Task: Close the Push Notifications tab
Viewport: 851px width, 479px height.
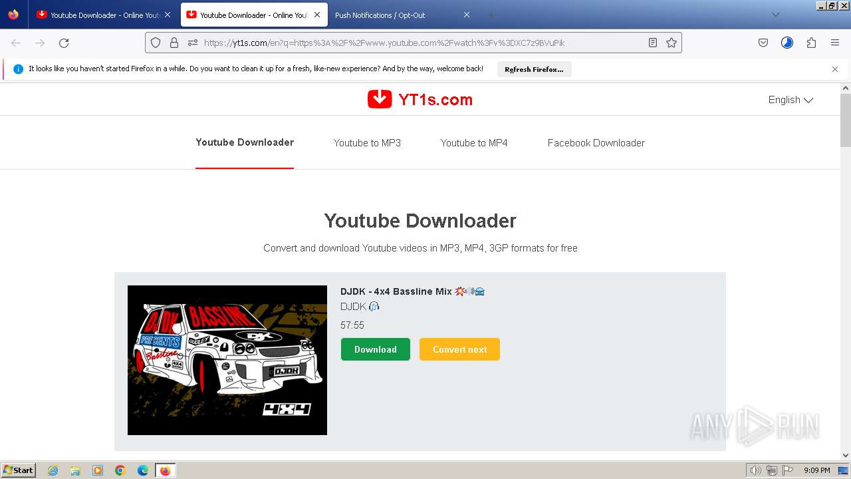Action: [467, 15]
